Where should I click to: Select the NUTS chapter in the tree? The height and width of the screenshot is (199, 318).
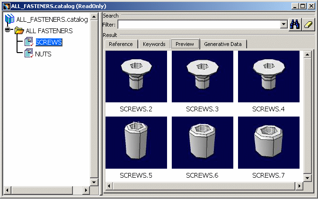pyautogui.click(x=43, y=54)
